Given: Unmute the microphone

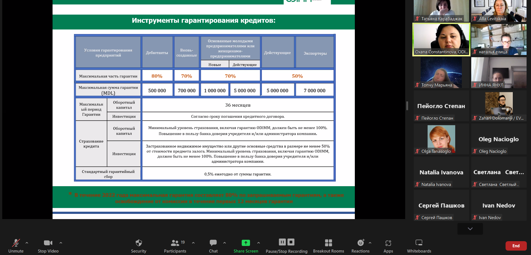Looking at the screenshot, I should click(16, 243).
